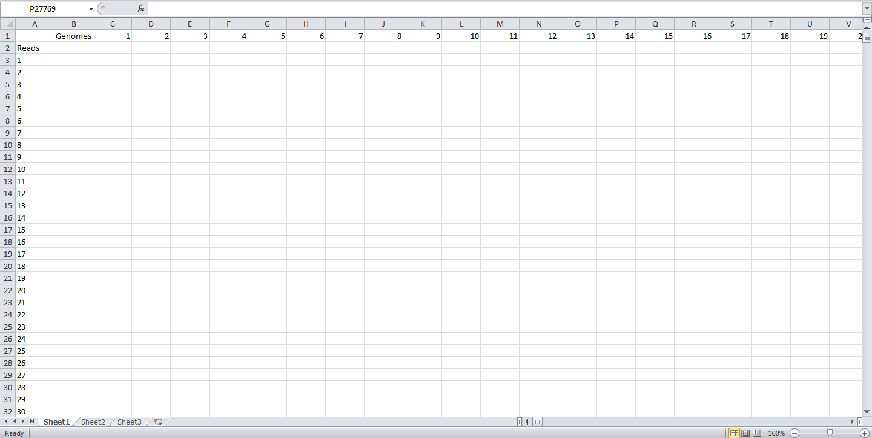This screenshot has height=438, width=872.
Task: Click read number 1 cell in row 3
Action: [x=35, y=60]
